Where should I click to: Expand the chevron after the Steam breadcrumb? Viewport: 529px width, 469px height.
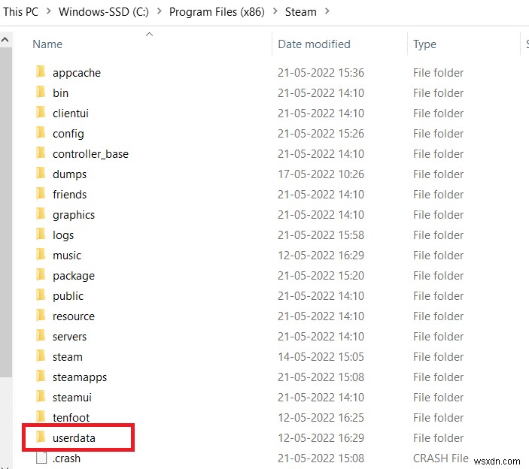327,11
